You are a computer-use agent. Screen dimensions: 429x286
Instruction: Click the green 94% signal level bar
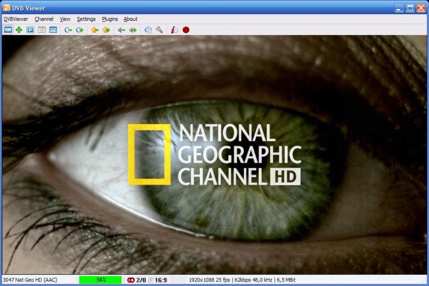[100, 280]
